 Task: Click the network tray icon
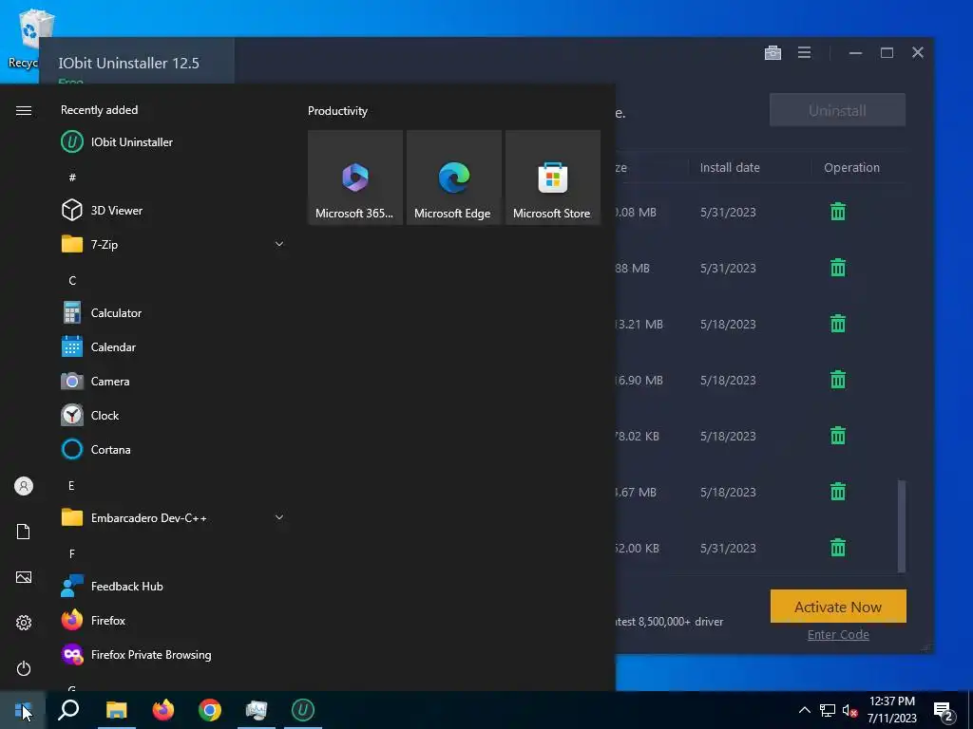tap(828, 711)
